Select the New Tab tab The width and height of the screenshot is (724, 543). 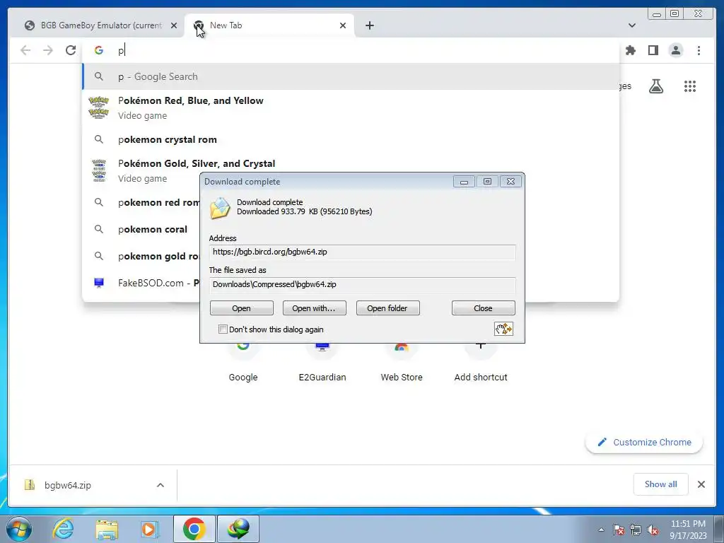pyautogui.click(x=270, y=25)
